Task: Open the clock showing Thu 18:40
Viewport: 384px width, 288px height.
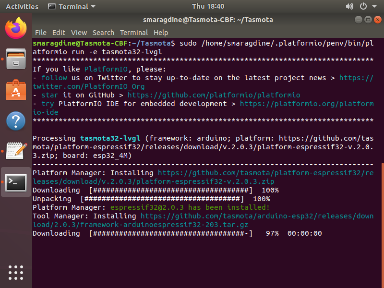Action: pos(208,6)
